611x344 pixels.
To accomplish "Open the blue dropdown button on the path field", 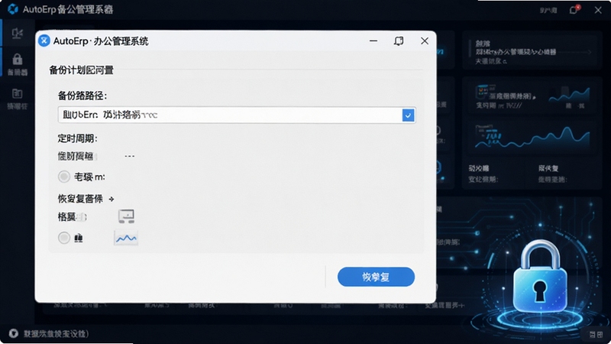I will tap(408, 115).
